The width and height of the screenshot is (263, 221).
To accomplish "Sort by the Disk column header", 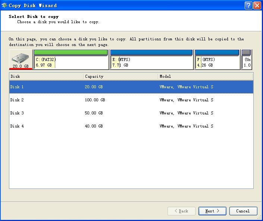I will [46, 76].
